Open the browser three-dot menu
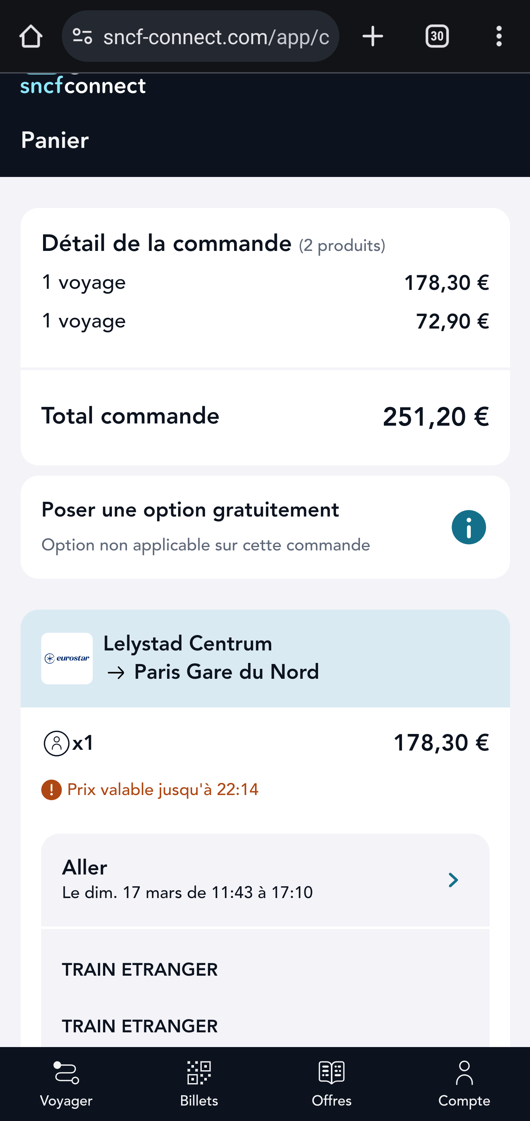The height and width of the screenshot is (1121, 530). 499,36
